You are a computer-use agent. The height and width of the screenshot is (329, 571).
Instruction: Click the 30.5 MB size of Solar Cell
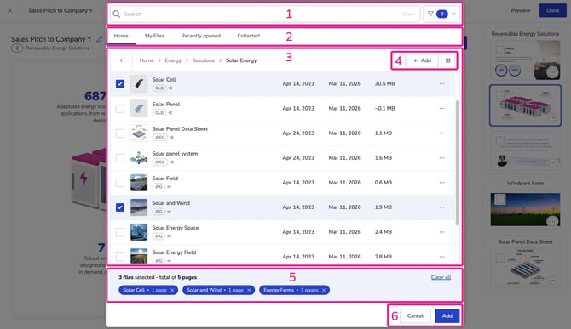pos(385,84)
